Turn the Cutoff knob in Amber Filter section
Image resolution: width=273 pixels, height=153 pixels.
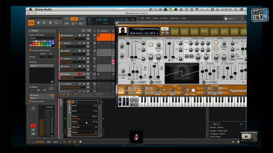tap(151, 57)
